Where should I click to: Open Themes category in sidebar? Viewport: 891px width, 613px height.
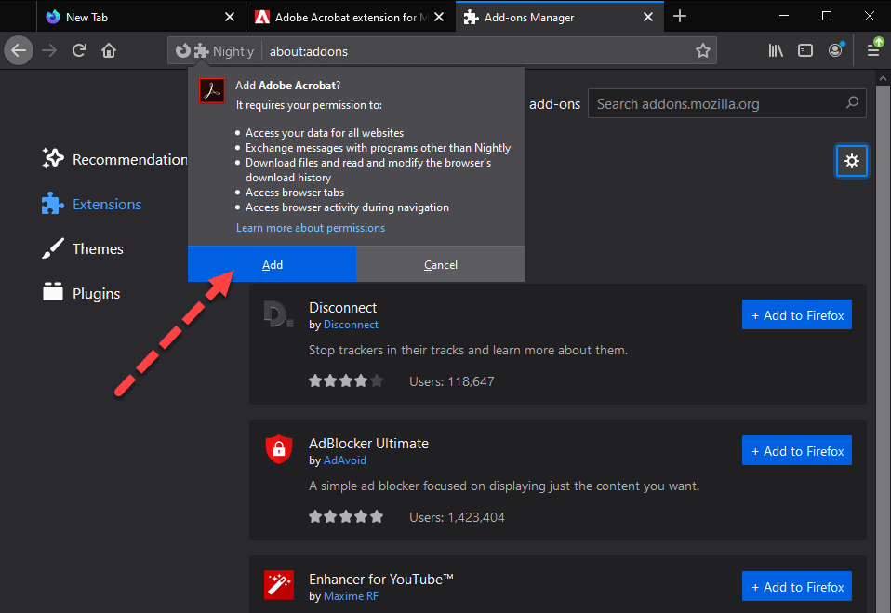83,249
